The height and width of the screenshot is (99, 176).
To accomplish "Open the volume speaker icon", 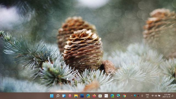I will coord(156,96).
